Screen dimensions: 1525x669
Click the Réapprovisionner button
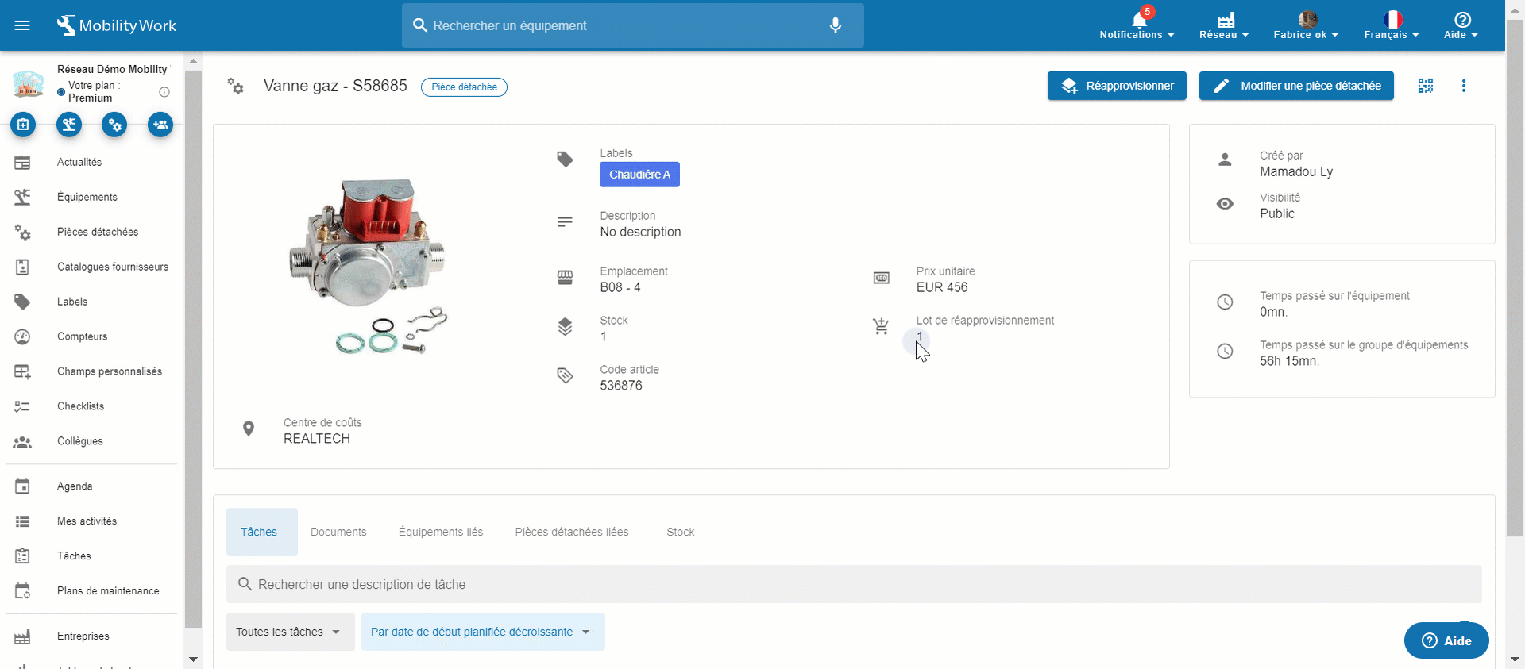(1116, 86)
